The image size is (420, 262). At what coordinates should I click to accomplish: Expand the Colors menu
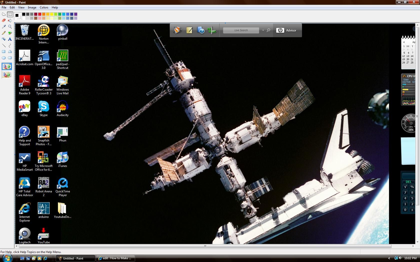tap(44, 7)
